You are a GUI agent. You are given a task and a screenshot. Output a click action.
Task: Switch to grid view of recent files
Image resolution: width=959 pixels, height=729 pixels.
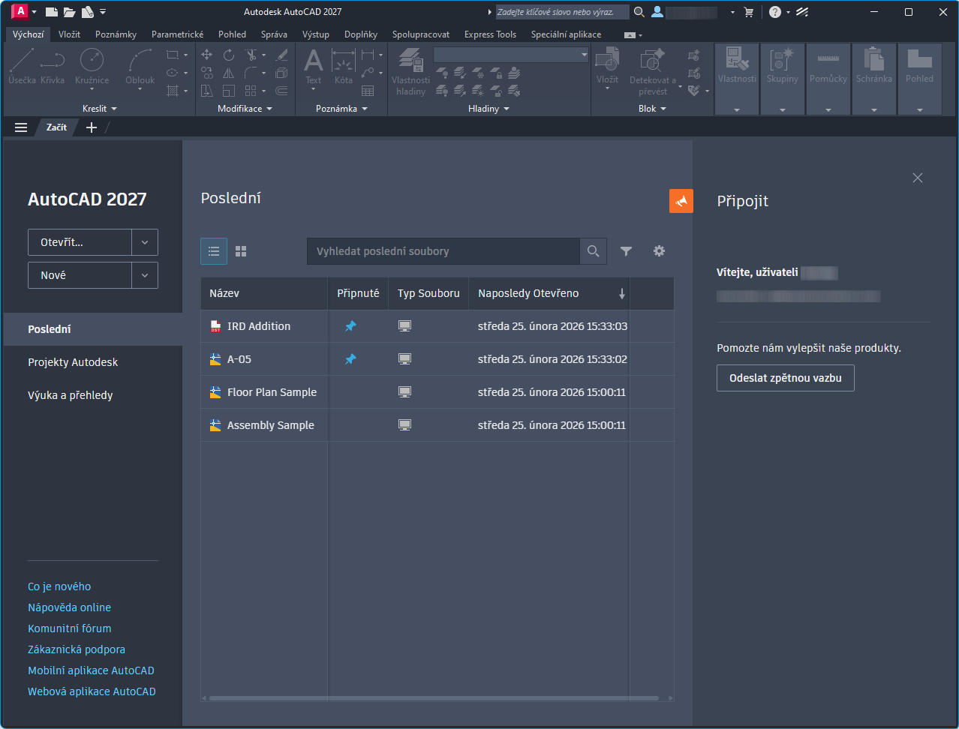241,251
